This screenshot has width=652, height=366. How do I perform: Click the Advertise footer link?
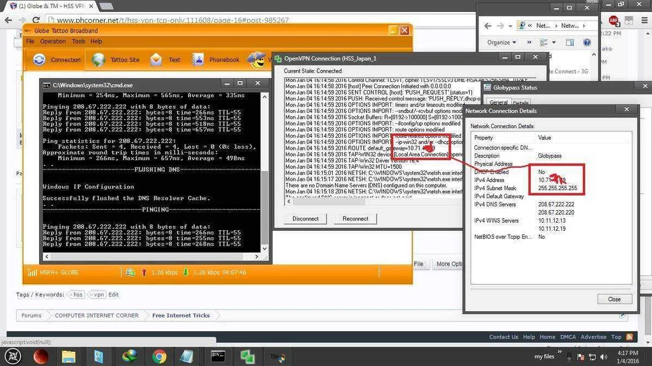(593, 337)
